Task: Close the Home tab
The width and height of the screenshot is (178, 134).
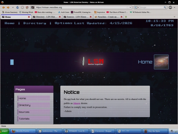Action: click(x=29, y=17)
